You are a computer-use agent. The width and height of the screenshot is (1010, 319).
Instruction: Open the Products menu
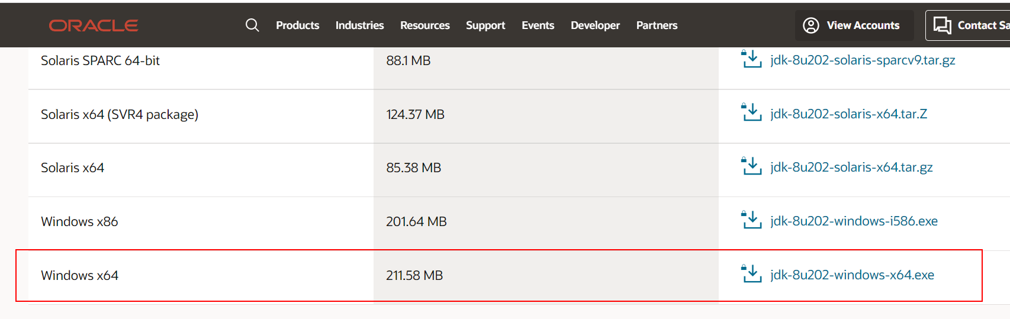point(297,25)
